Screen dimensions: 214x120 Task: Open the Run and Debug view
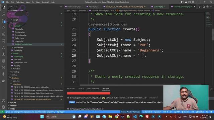tap(3, 27)
